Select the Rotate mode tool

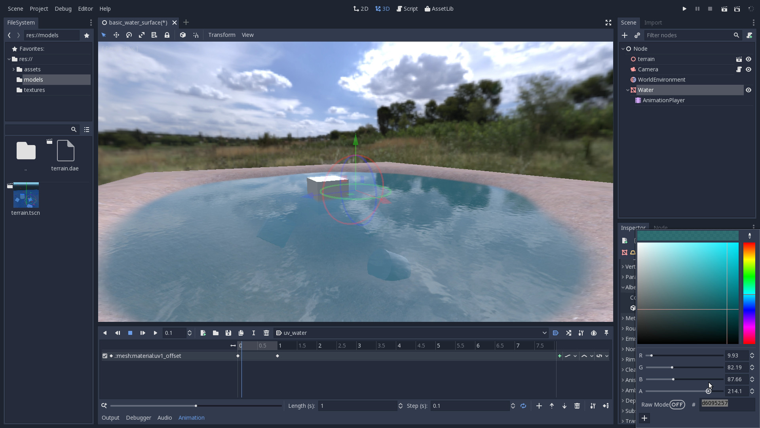(x=129, y=35)
